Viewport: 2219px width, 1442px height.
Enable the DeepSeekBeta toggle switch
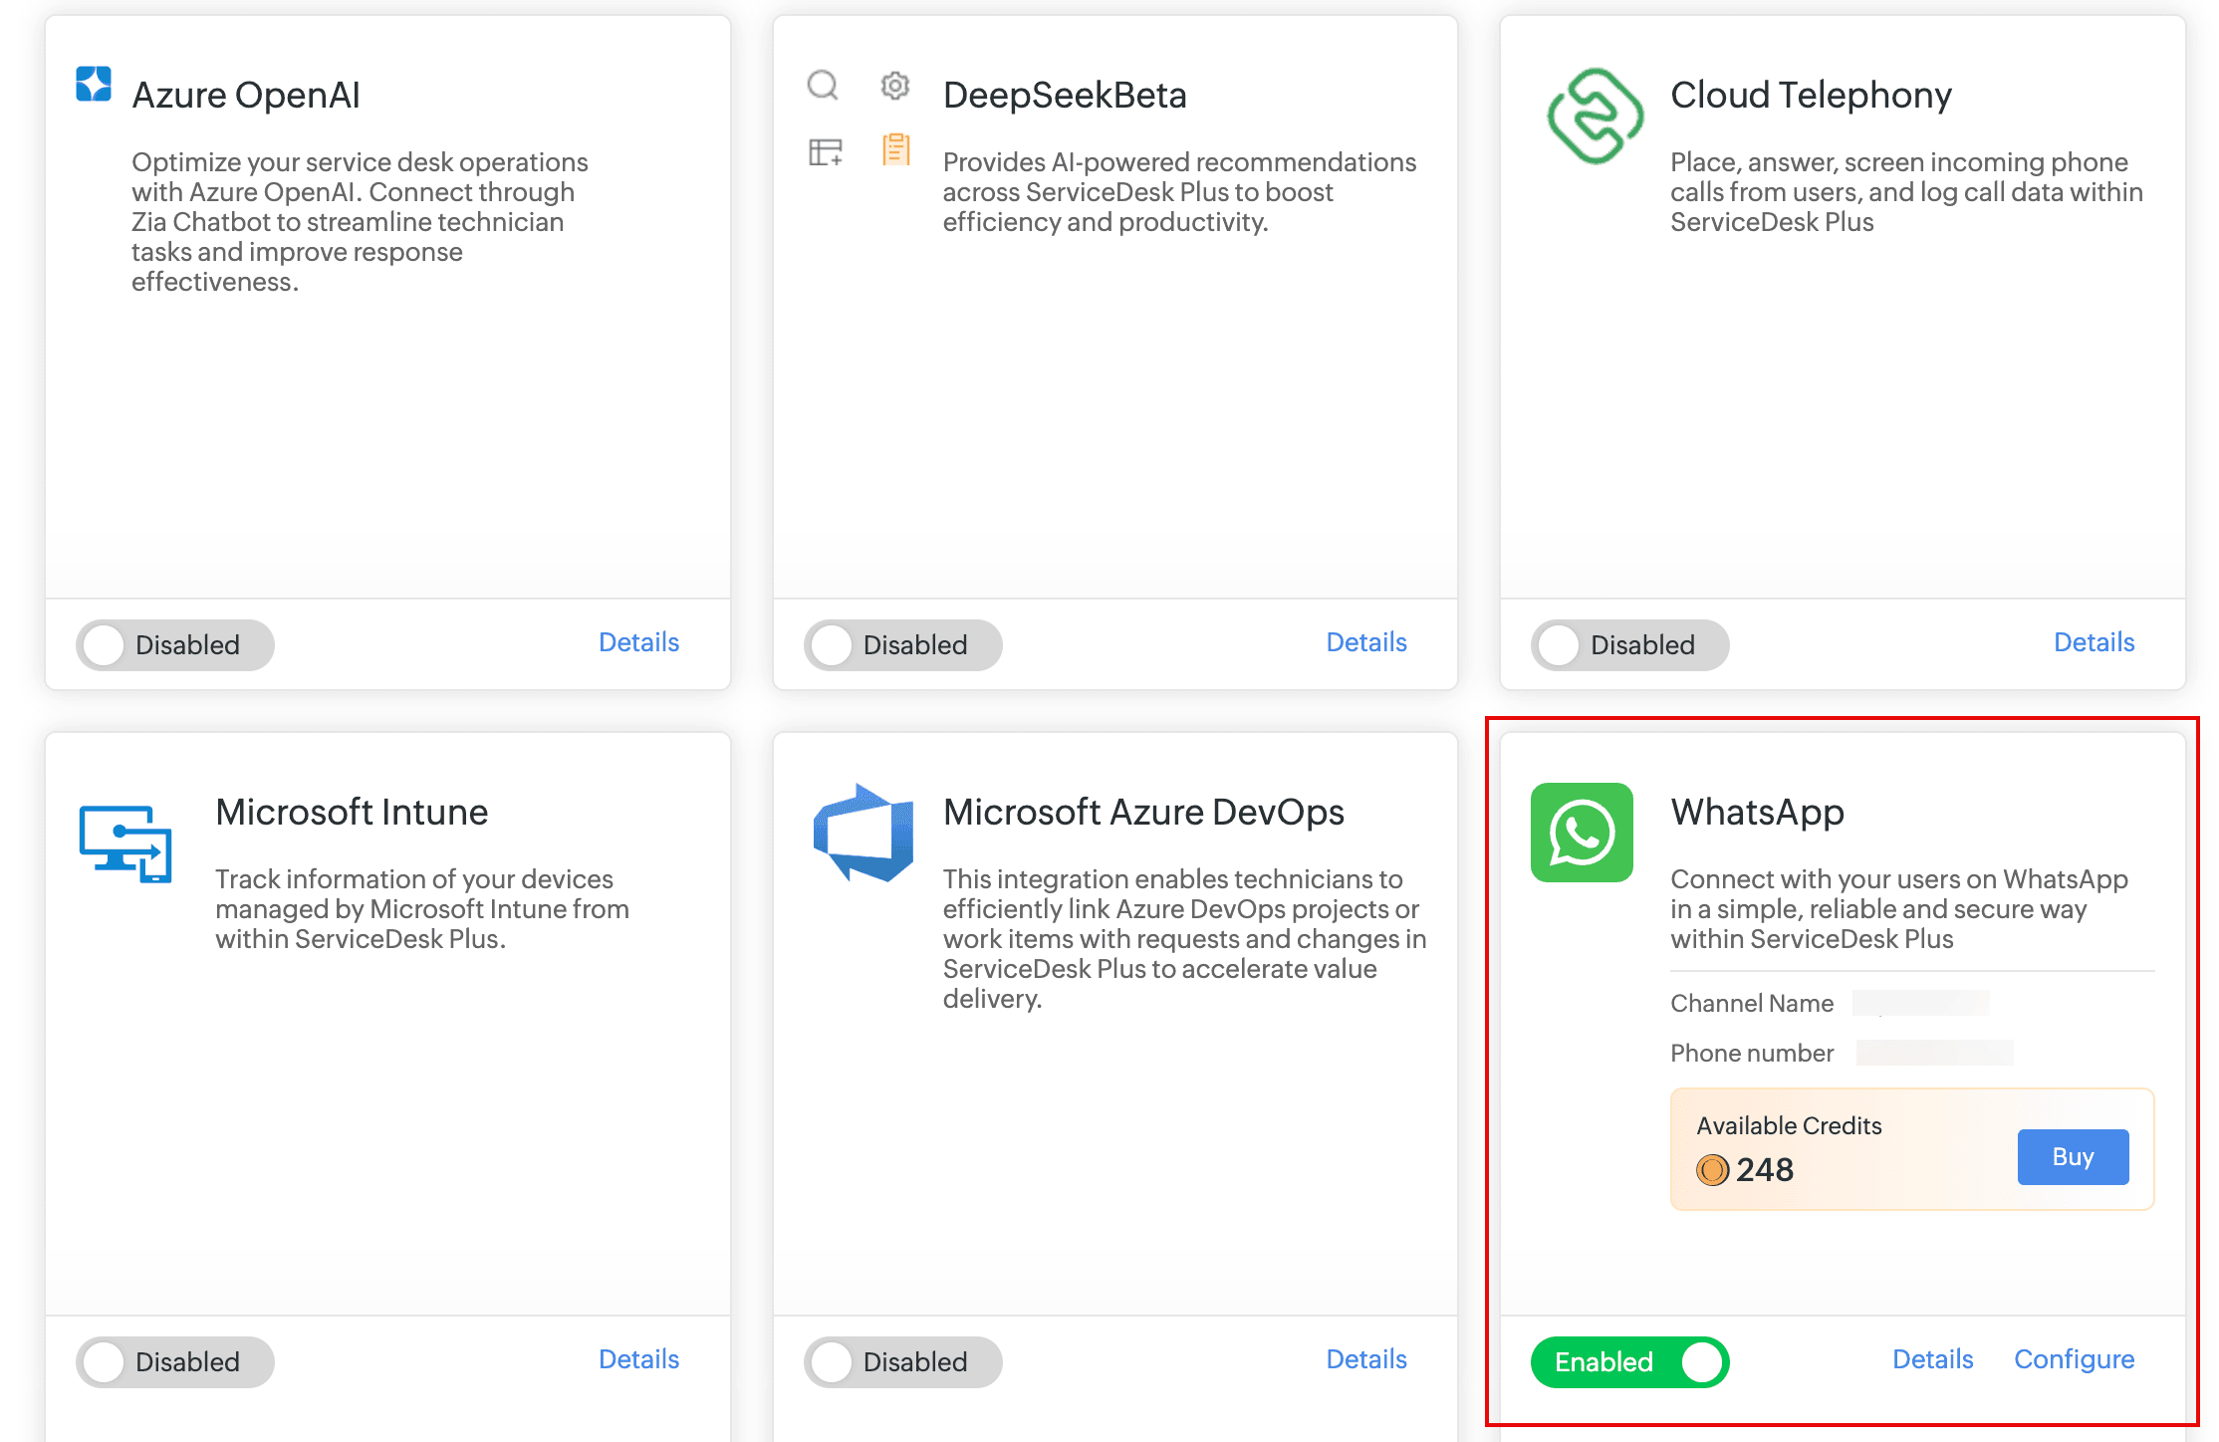click(x=902, y=645)
